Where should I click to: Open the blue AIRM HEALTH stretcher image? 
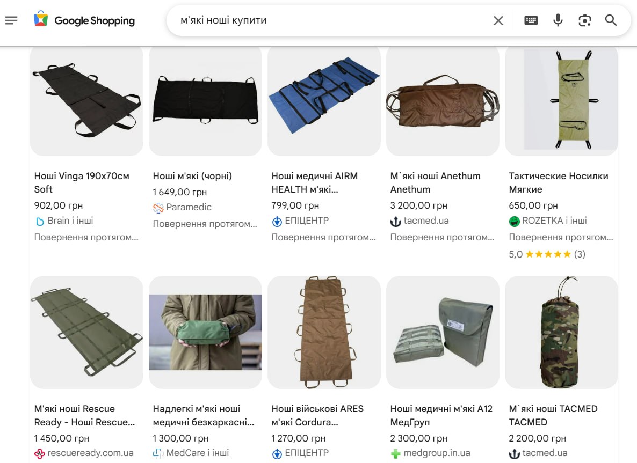[324, 101]
